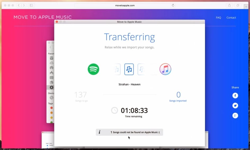Screen dimensions: 250x150
Task: Click the faded right music note card
Action: coord(141,69)
